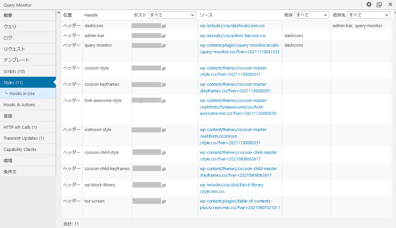Open admin-bar.min.css source link
The image size is (396, 228).
click(233, 35)
